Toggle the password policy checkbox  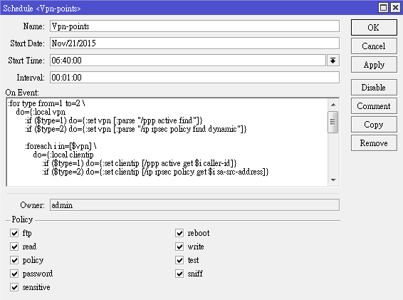14,274
